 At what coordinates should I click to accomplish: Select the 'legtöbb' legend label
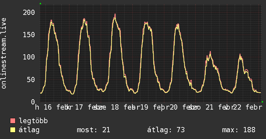[x=33, y=121]
